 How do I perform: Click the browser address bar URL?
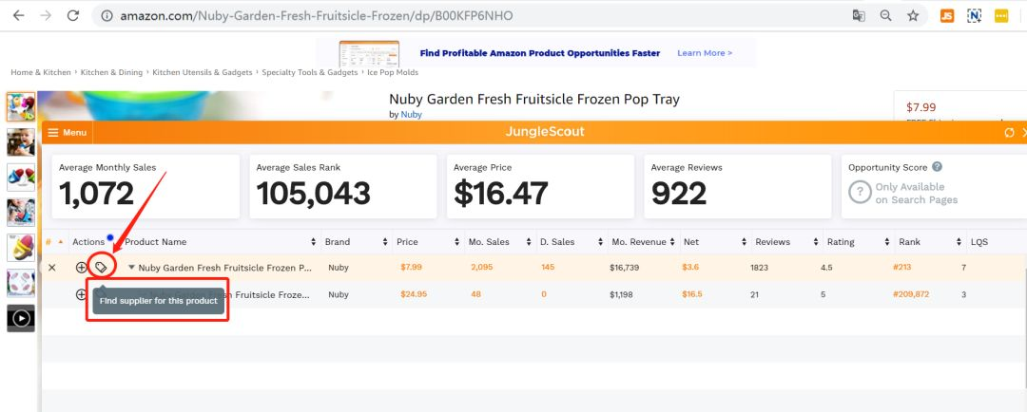click(317, 16)
